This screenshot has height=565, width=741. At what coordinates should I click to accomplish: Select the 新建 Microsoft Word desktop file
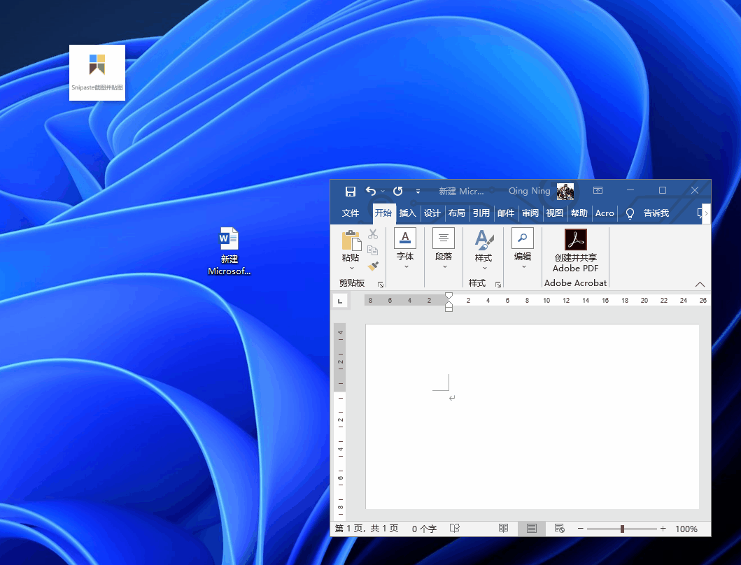point(230,251)
